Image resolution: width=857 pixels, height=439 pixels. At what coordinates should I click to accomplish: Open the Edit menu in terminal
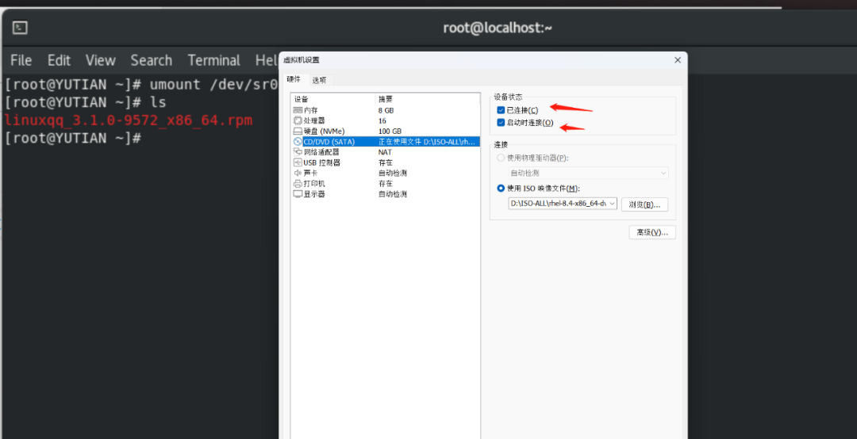pyautogui.click(x=59, y=60)
